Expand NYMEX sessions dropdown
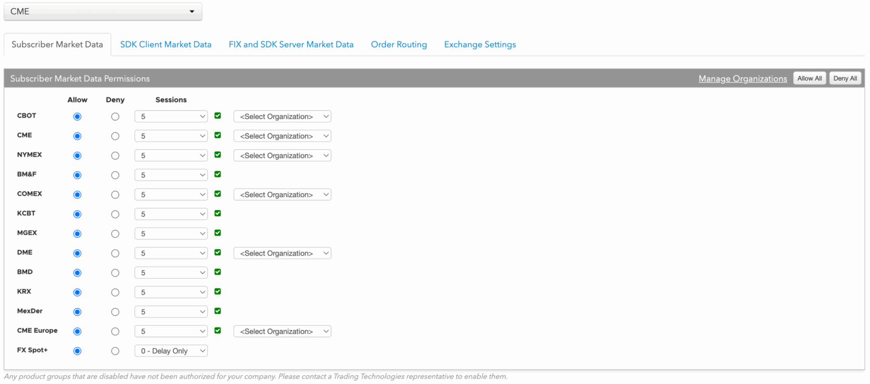 coord(171,155)
